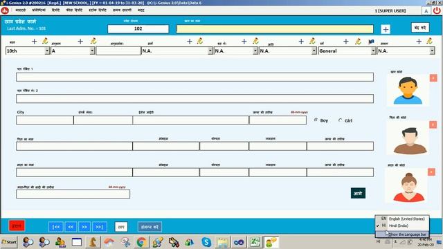The width and height of the screenshot is (443, 249).
Task: Go to next record with >> button
Action: [84, 227]
